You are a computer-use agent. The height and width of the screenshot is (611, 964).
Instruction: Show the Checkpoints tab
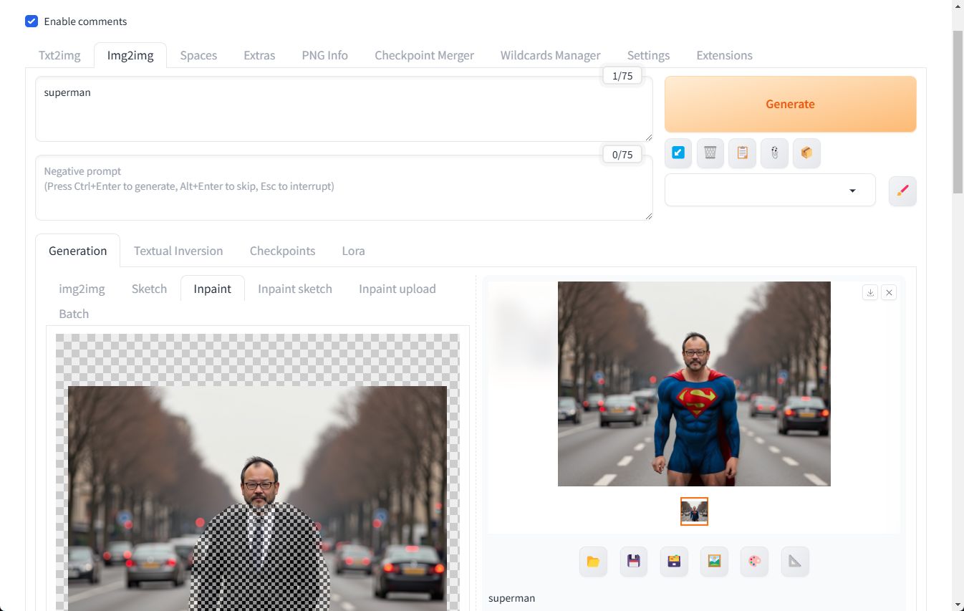click(282, 251)
